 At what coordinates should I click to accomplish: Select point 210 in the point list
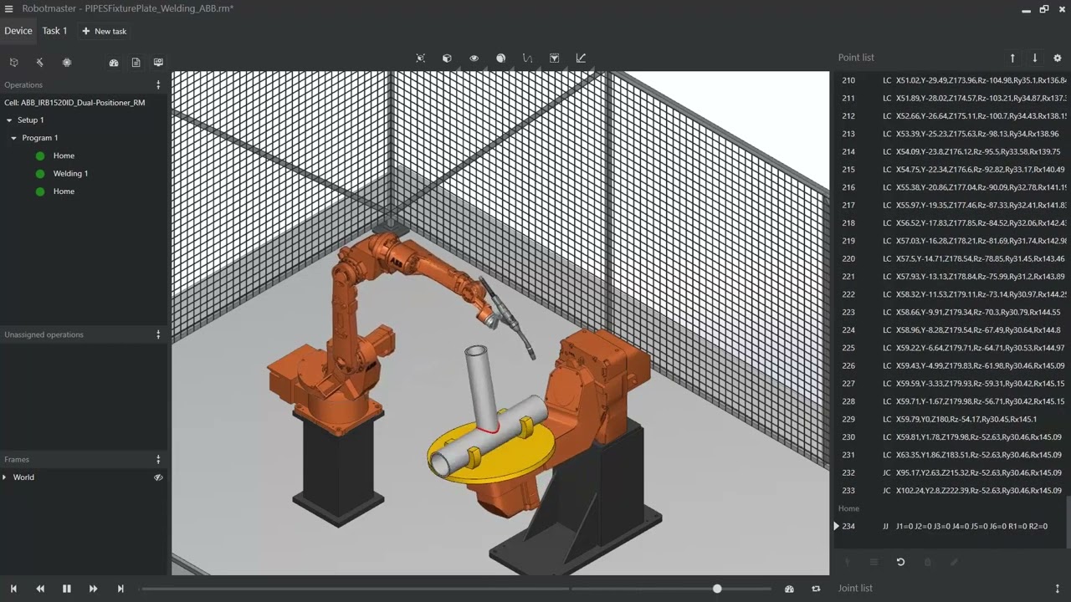(951, 80)
